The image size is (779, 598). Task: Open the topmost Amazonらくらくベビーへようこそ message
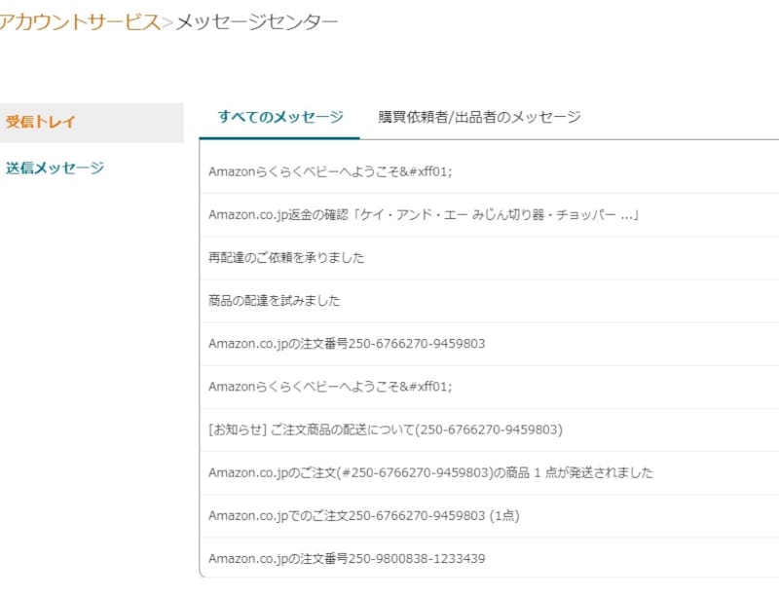(330, 172)
